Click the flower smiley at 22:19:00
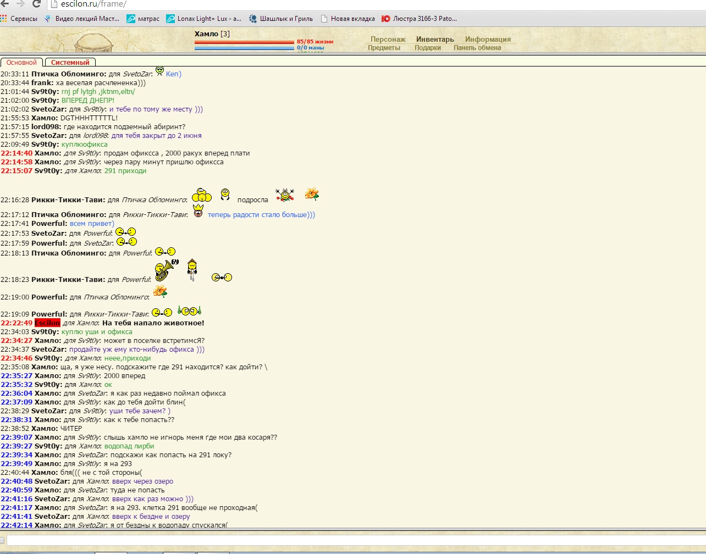The height and width of the screenshot is (554, 706). [160, 292]
